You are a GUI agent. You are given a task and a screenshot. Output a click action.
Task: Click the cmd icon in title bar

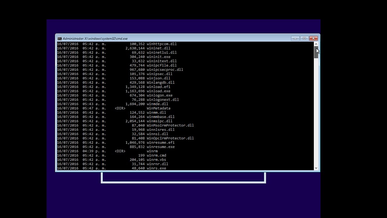click(60, 38)
